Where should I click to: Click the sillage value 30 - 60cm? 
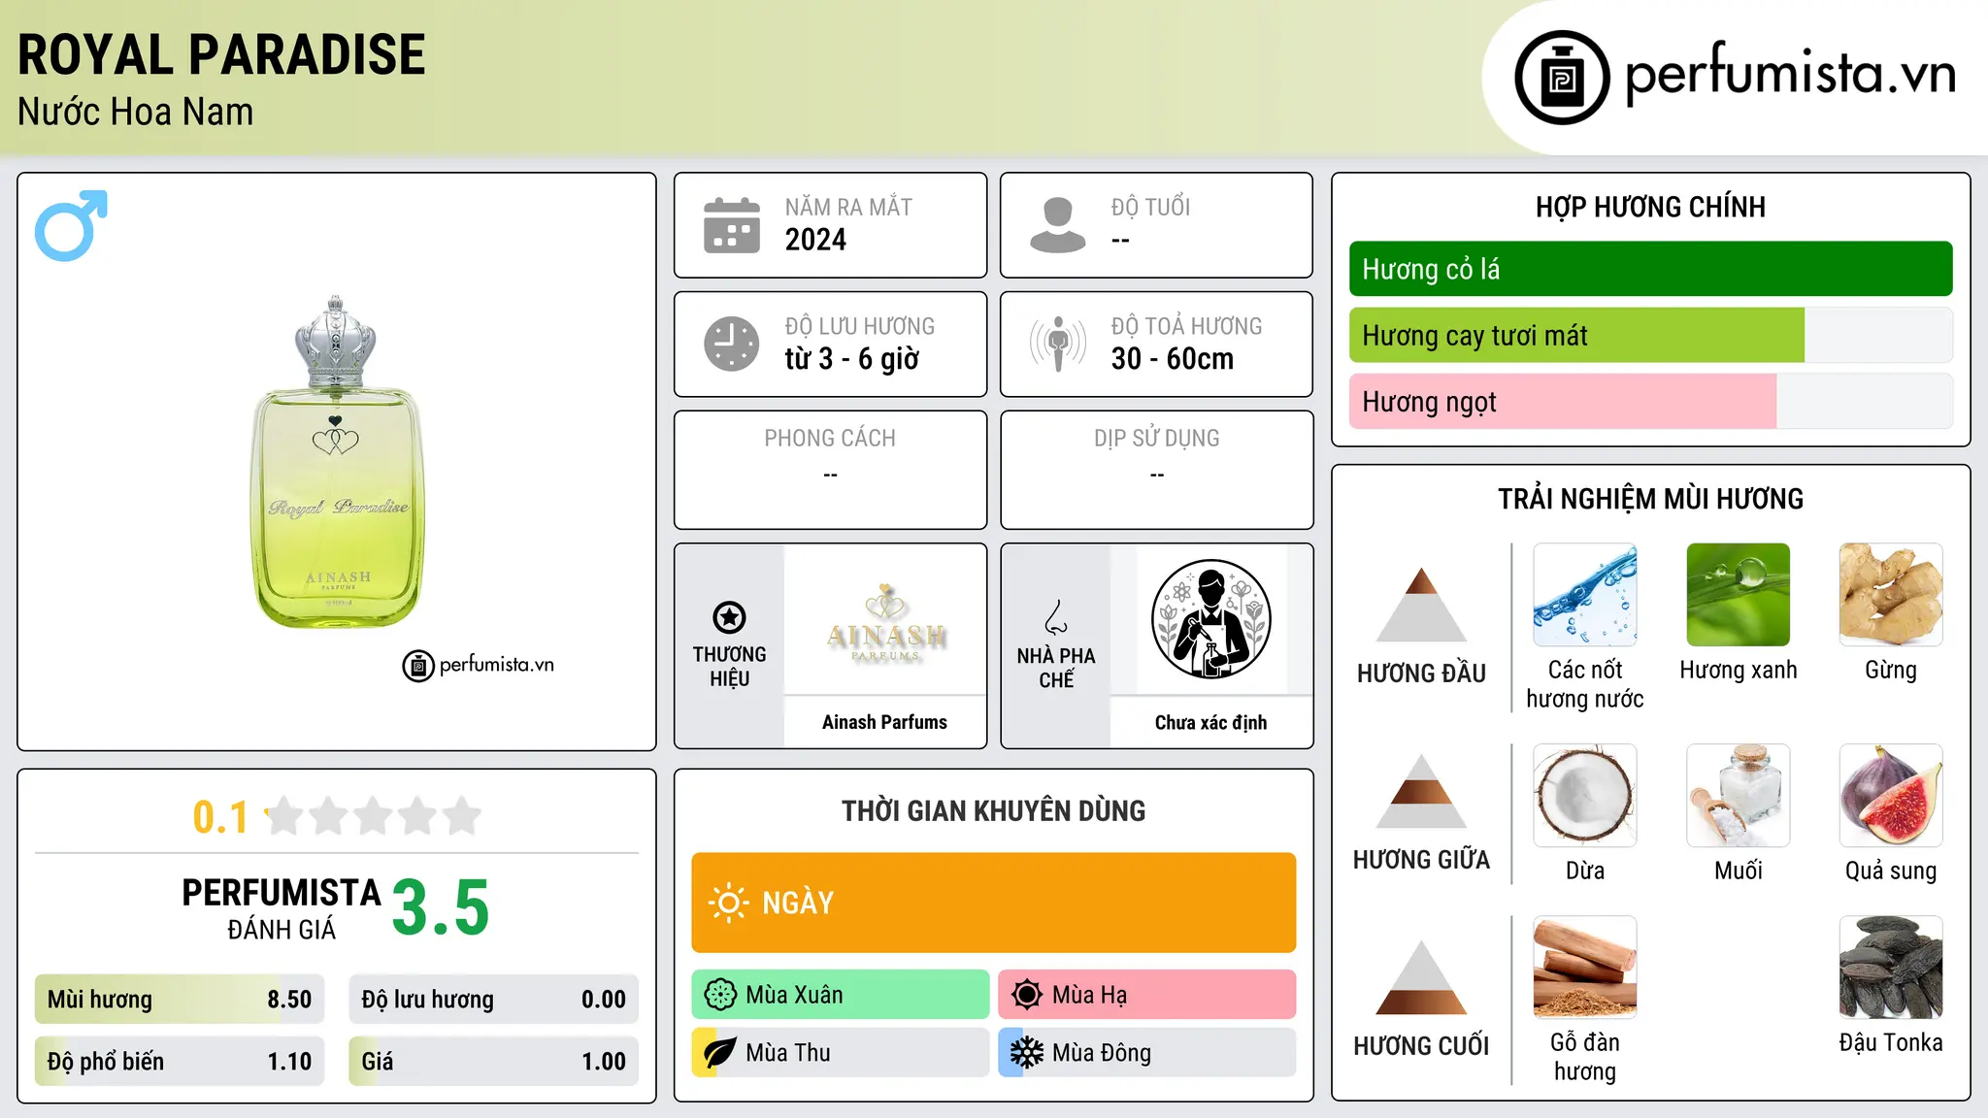tap(1173, 359)
